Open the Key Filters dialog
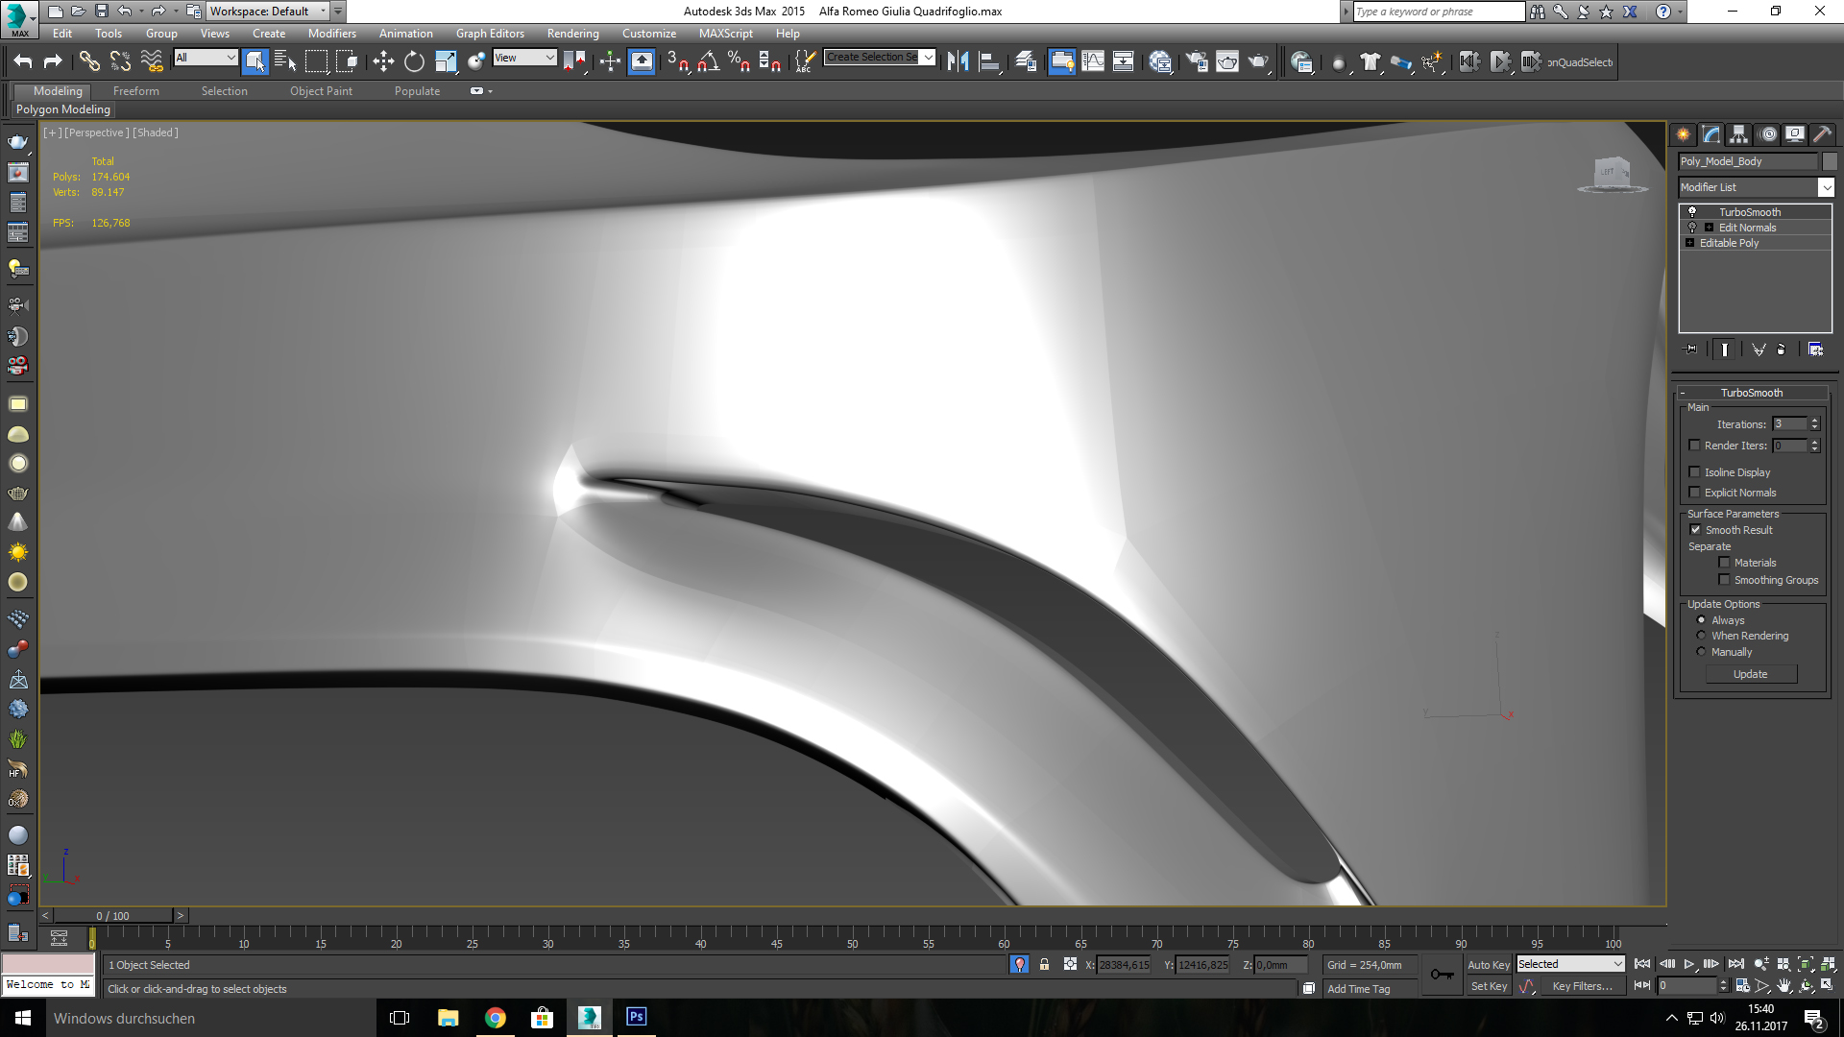The image size is (1844, 1037). 1583,985
